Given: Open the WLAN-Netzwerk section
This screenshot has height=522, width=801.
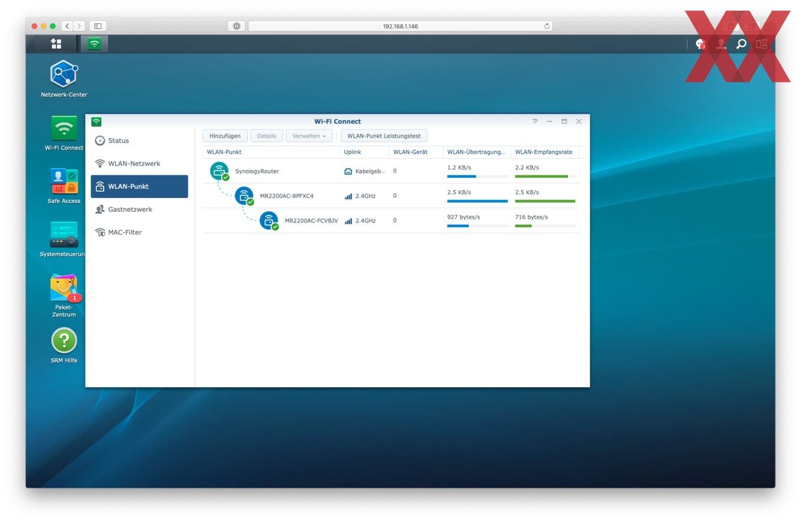Looking at the screenshot, I should [140, 164].
